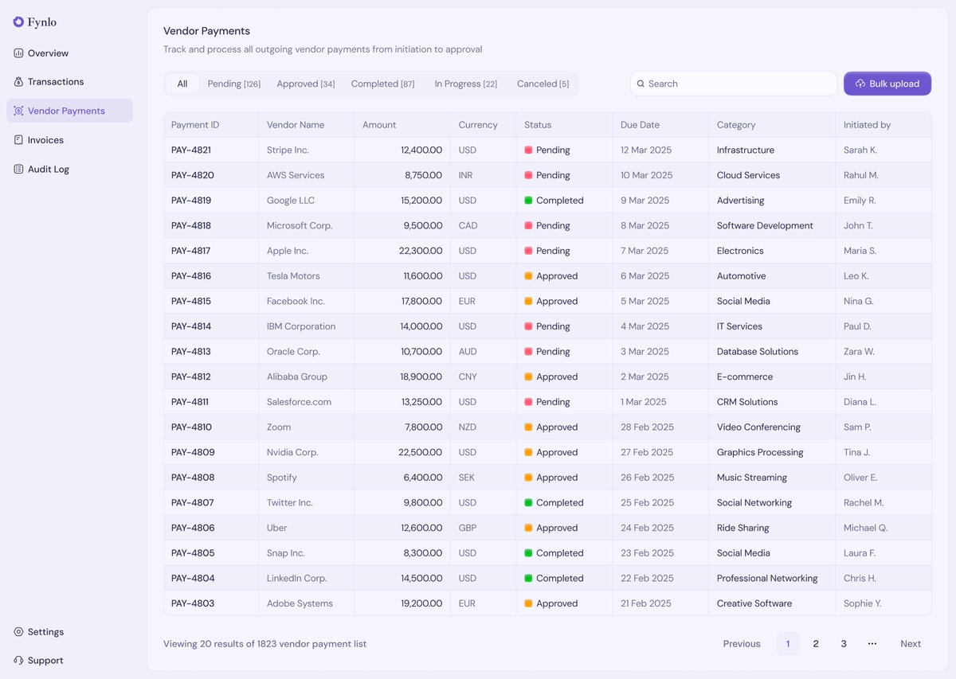
Task: Switch to the Pending [126] tab
Action: point(234,84)
